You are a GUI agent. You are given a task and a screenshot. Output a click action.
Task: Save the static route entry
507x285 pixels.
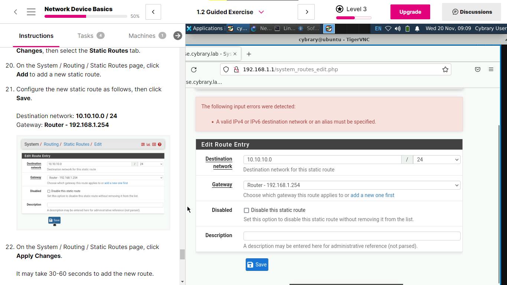257,265
